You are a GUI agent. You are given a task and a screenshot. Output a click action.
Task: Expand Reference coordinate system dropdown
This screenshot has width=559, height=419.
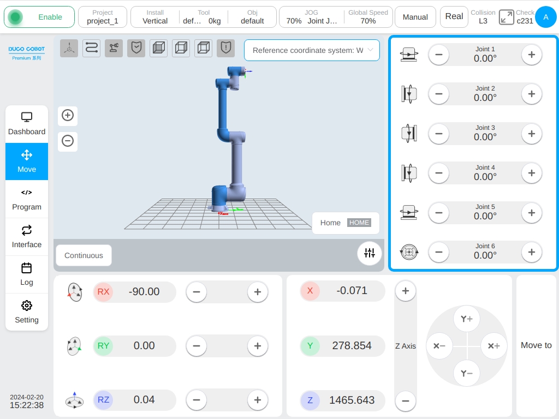coord(312,50)
